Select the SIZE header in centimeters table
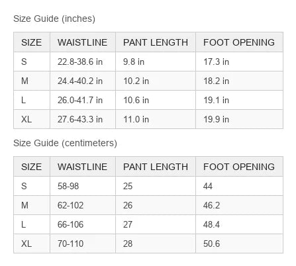 pos(32,167)
